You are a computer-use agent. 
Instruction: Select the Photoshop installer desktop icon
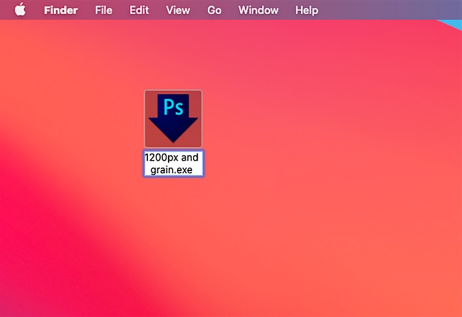pyautogui.click(x=173, y=118)
